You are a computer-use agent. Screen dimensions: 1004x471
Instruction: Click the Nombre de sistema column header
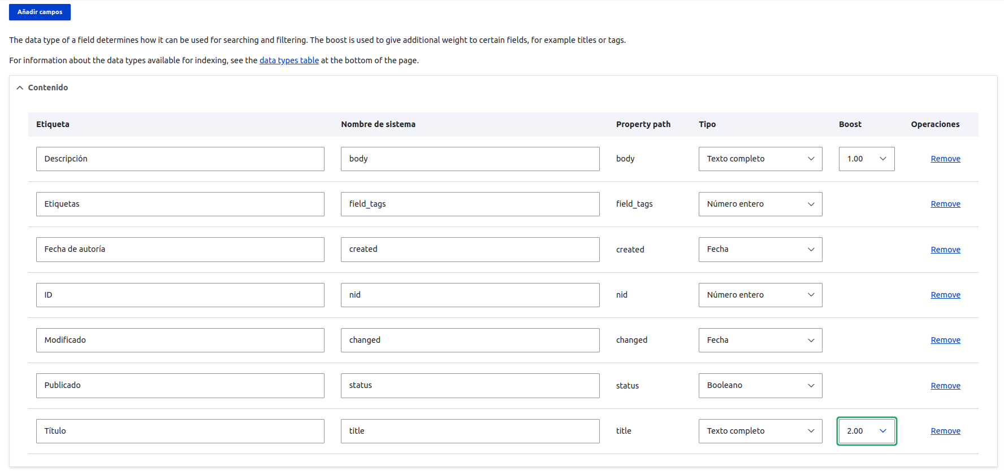378,124
